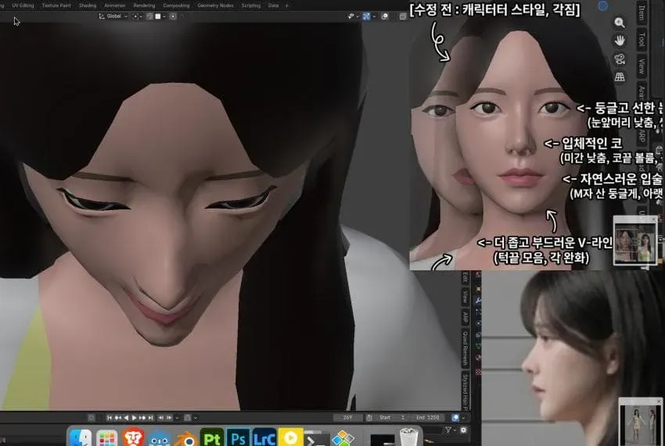Switch perspective/orthographic with grid icon
This screenshot has height=446, width=665.
tap(620, 77)
